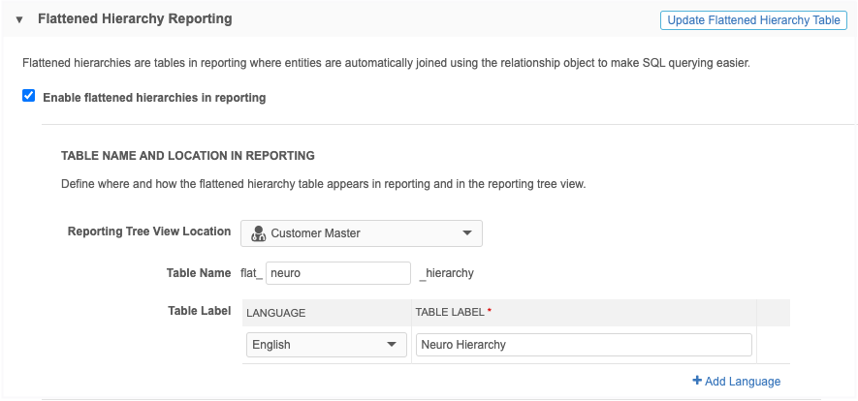The image size is (858, 401).
Task: Click the Flattened Hierarchy Reporting section title
Action: coord(135,19)
